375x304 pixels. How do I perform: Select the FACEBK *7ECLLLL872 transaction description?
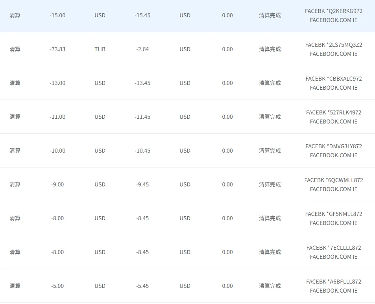pyautogui.click(x=333, y=248)
